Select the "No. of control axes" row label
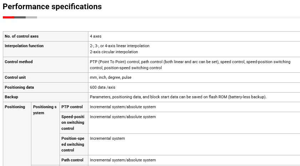Image resolution: width=300 pixels, height=166 pixels. pyautogui.click(x=21, y=36)
